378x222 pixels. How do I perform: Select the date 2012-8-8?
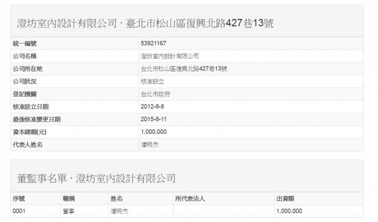152,107
